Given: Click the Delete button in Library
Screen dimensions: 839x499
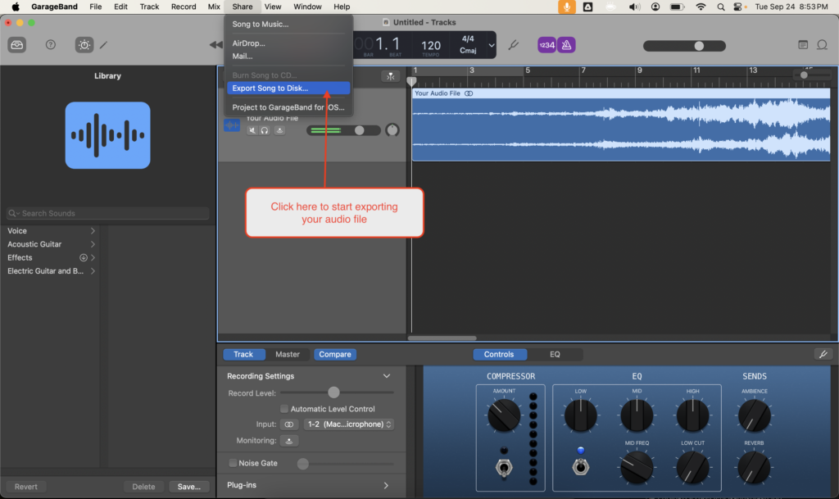Looking at the screenshot, I should click(143, 487).
